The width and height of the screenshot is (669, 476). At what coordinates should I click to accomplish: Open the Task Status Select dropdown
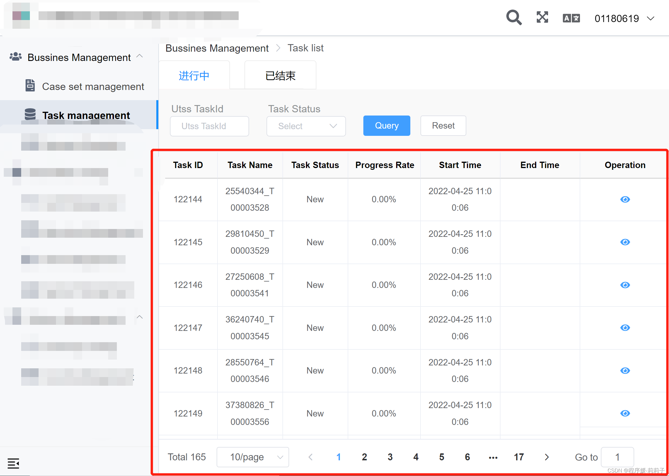tap(306, 126)
